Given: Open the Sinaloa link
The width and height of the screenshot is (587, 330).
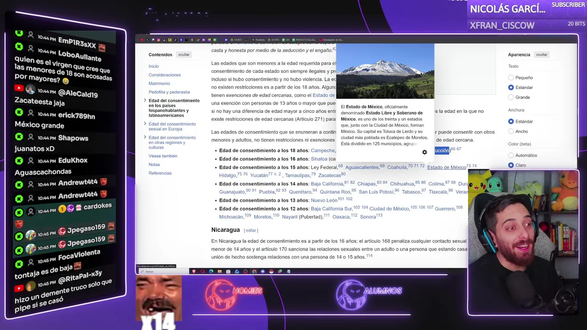Looking at the screenshot, I should tap(319, 159).
